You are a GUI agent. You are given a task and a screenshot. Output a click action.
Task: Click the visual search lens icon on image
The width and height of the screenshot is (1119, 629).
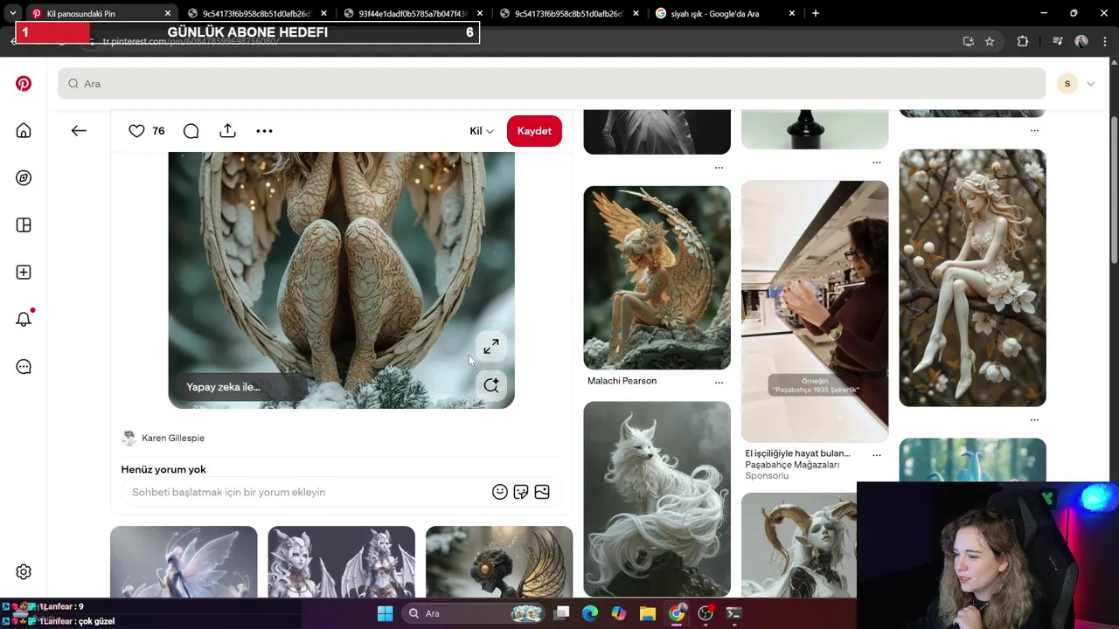(491, 385)
